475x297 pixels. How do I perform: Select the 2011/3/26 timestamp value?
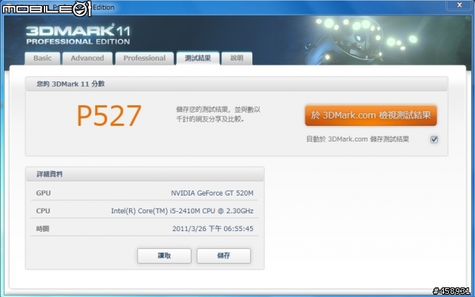click(213, 229)
